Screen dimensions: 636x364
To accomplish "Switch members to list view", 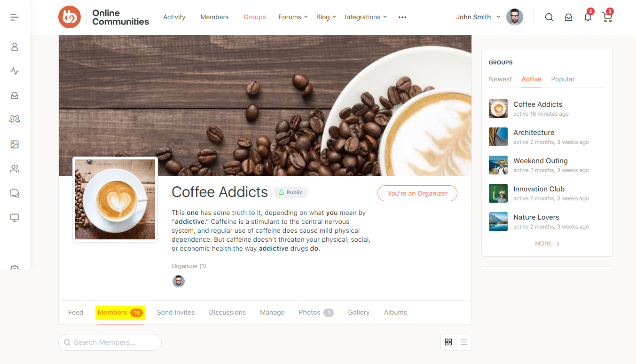I will pos(464,342).
